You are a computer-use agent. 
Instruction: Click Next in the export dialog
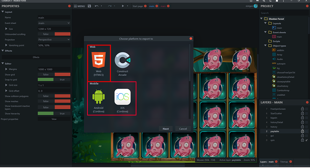pyautogui.click(x=166, y=129)
